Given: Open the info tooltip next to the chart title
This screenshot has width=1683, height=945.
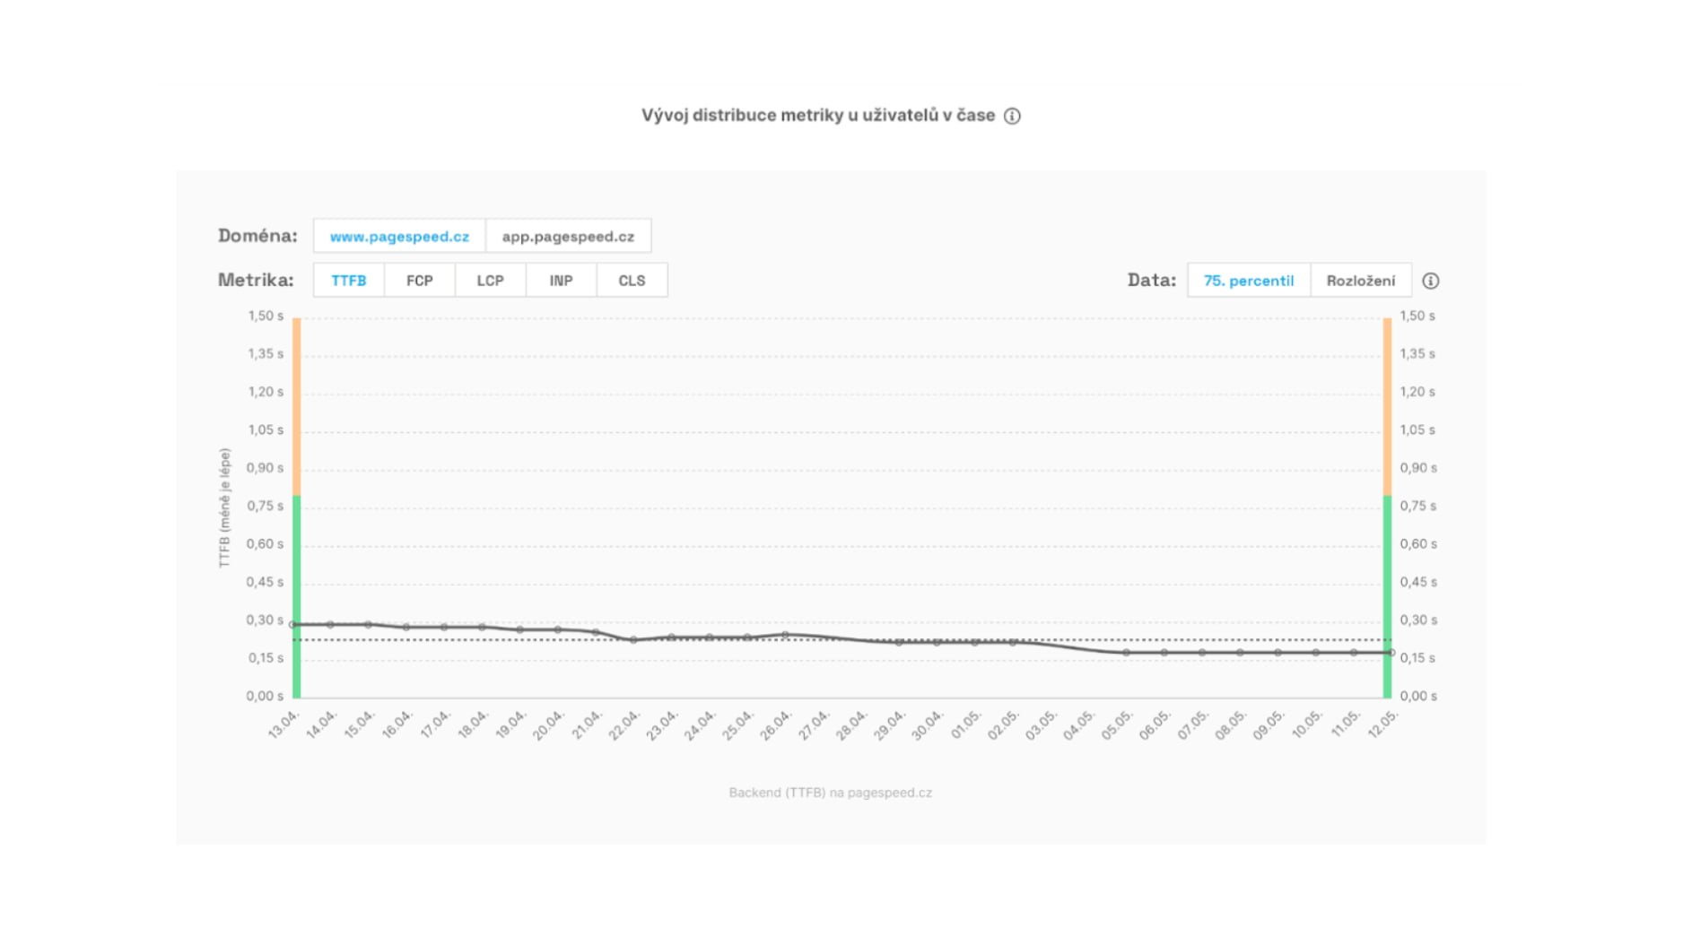Looking at the screenshot, I should (x=1015, y=115).
